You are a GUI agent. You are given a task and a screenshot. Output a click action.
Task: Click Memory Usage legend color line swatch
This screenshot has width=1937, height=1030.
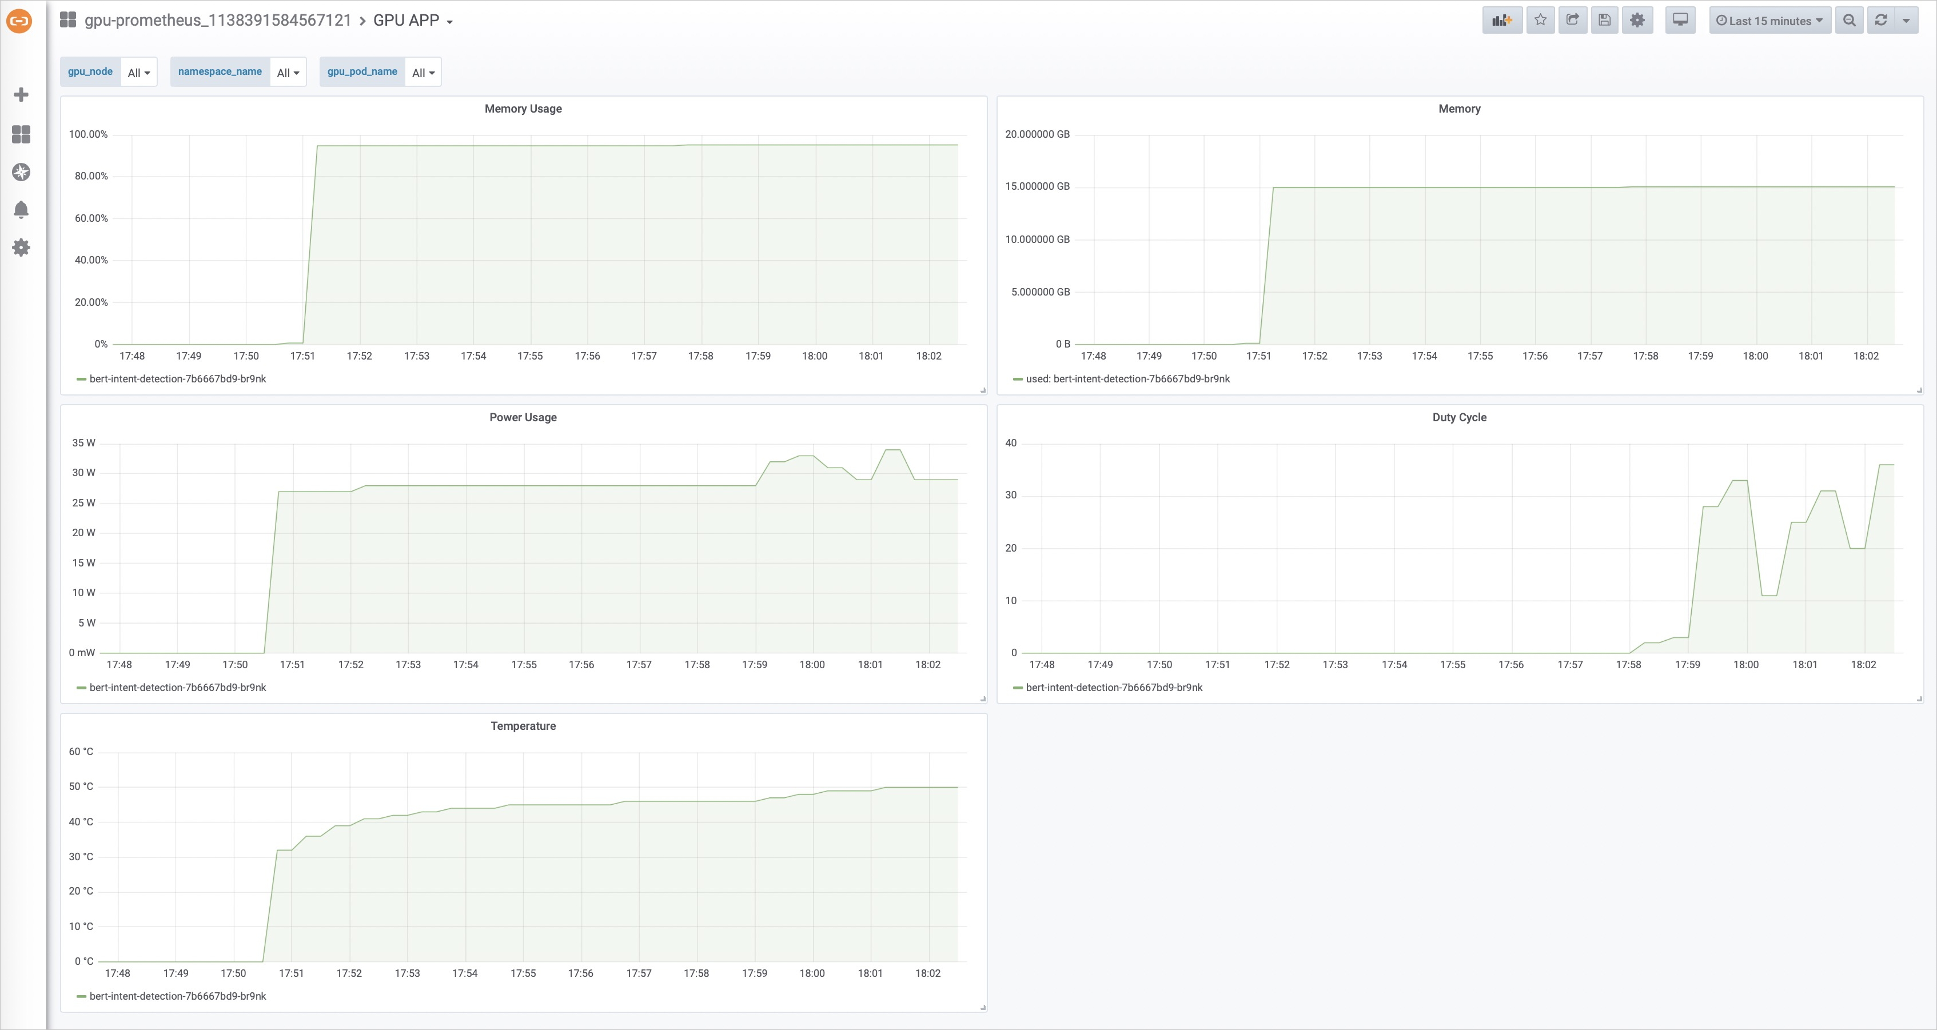[81, 379]
